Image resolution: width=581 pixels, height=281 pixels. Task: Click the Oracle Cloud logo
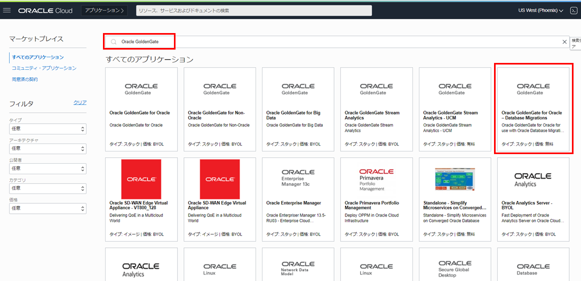[46, 11]
